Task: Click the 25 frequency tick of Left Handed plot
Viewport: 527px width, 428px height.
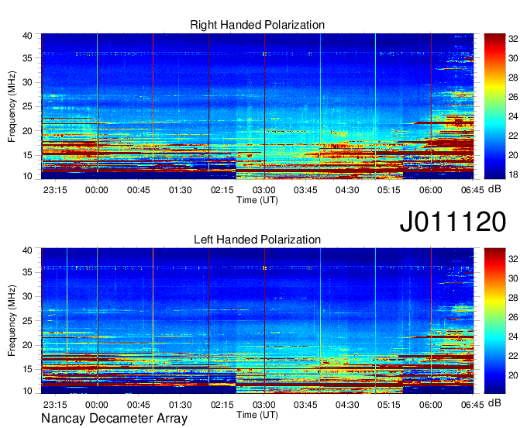Action: point(27,321)
